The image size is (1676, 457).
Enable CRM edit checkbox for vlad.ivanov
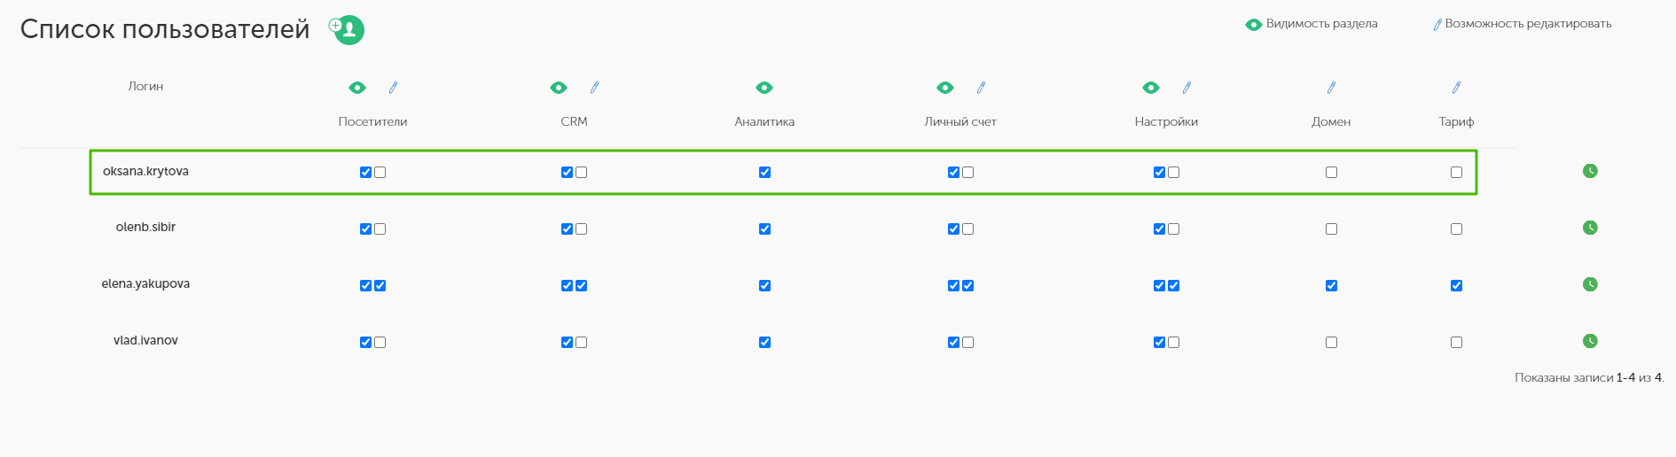pyautogui.click(x=581, y=343)
